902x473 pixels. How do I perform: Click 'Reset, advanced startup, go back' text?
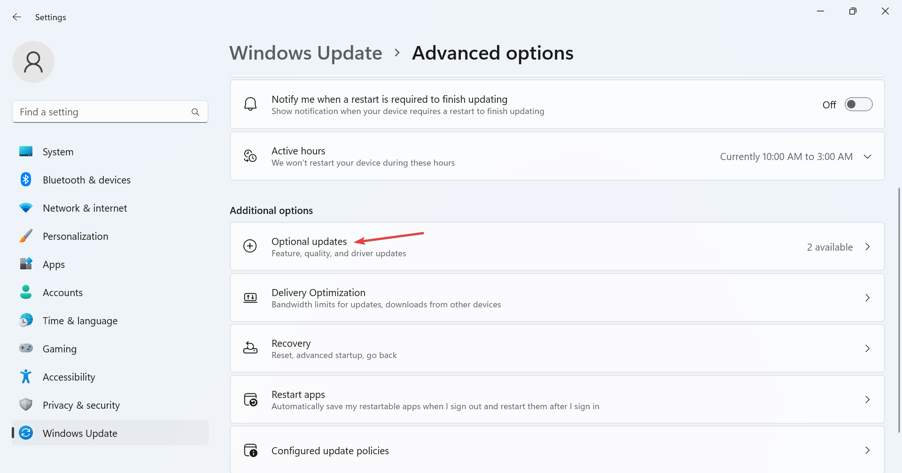334,355
